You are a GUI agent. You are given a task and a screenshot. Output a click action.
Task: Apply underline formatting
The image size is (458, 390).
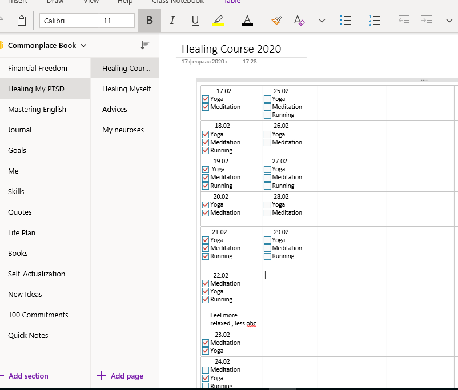[195, 21]
